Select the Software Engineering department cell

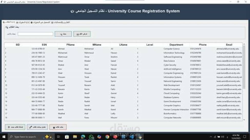(x=173, y=57)
